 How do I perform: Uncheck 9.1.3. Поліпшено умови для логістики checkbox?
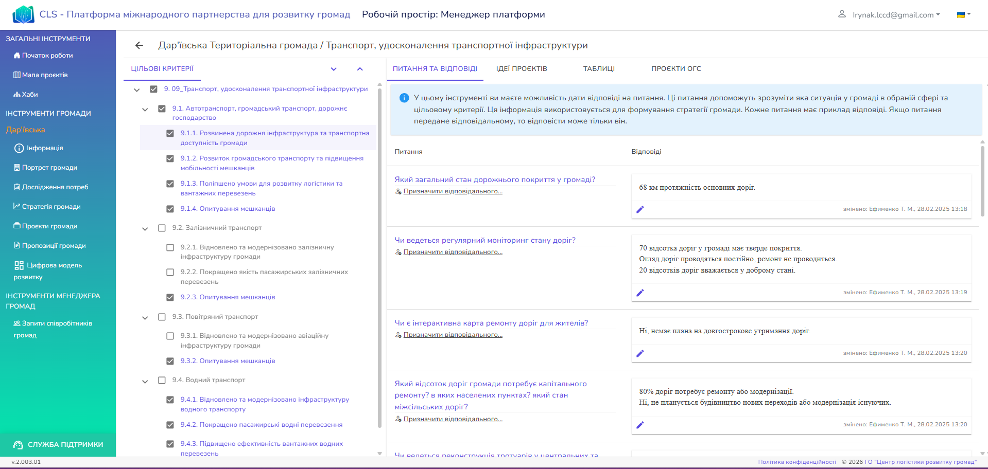pos(170,184)
